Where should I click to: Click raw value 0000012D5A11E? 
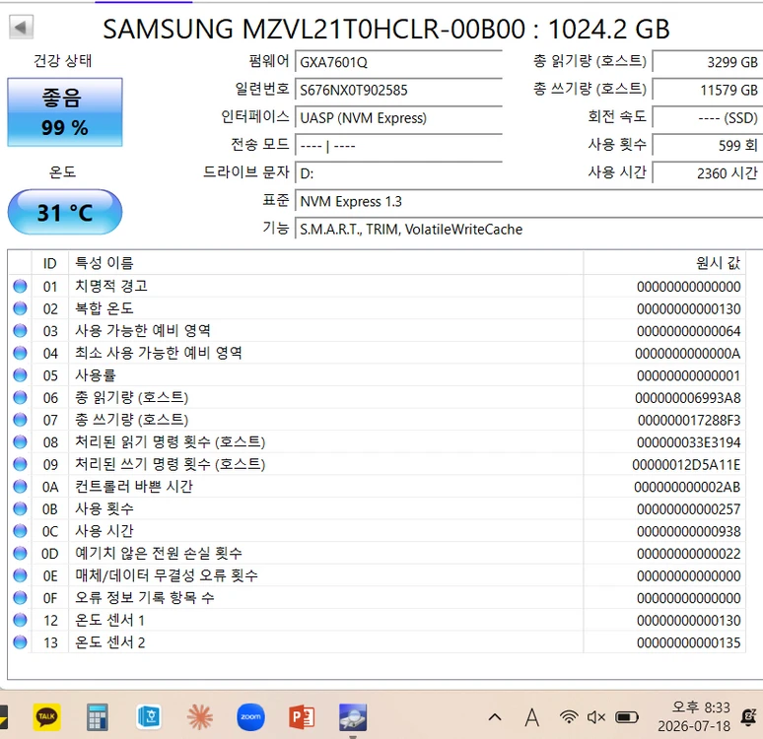686,465
